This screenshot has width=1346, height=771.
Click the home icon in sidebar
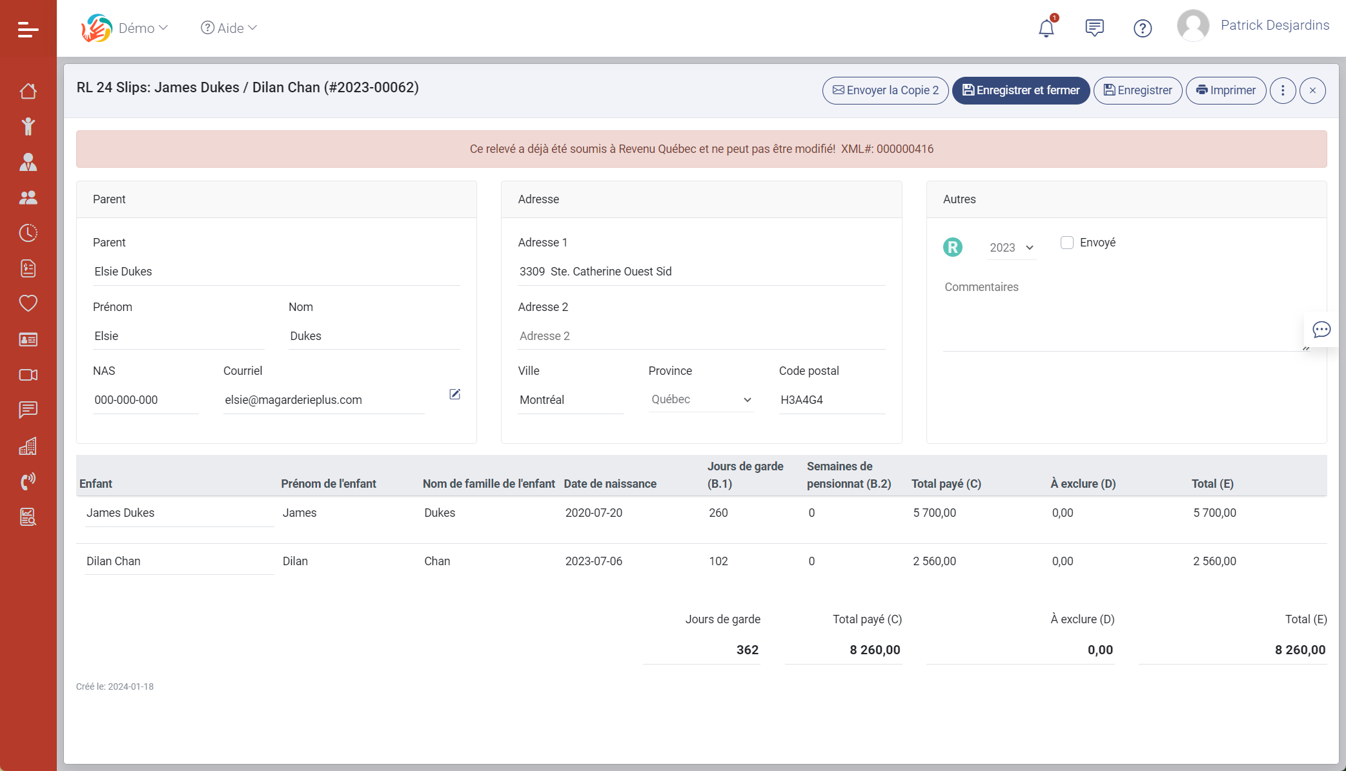click(x=28, y=91)
